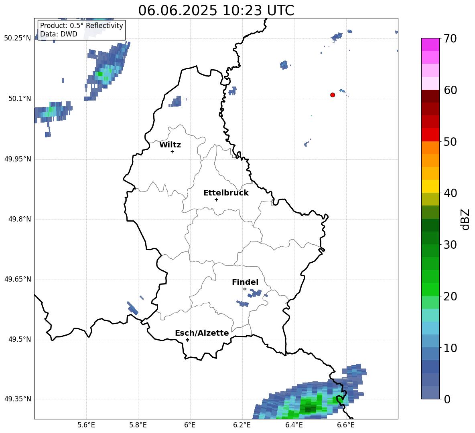This screenshot has height=433, width=475.
Task: Click the 10 tick label on colorbar
Action: [450, 348]
